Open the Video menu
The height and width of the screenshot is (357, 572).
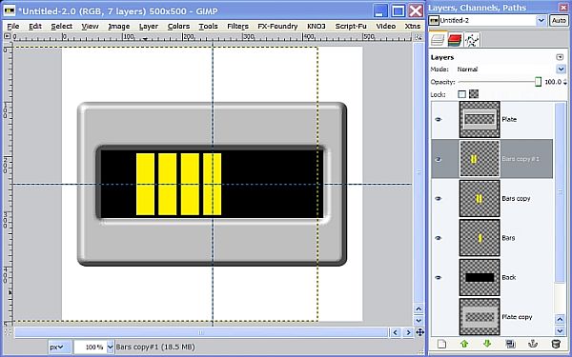[x=385, y=27]
